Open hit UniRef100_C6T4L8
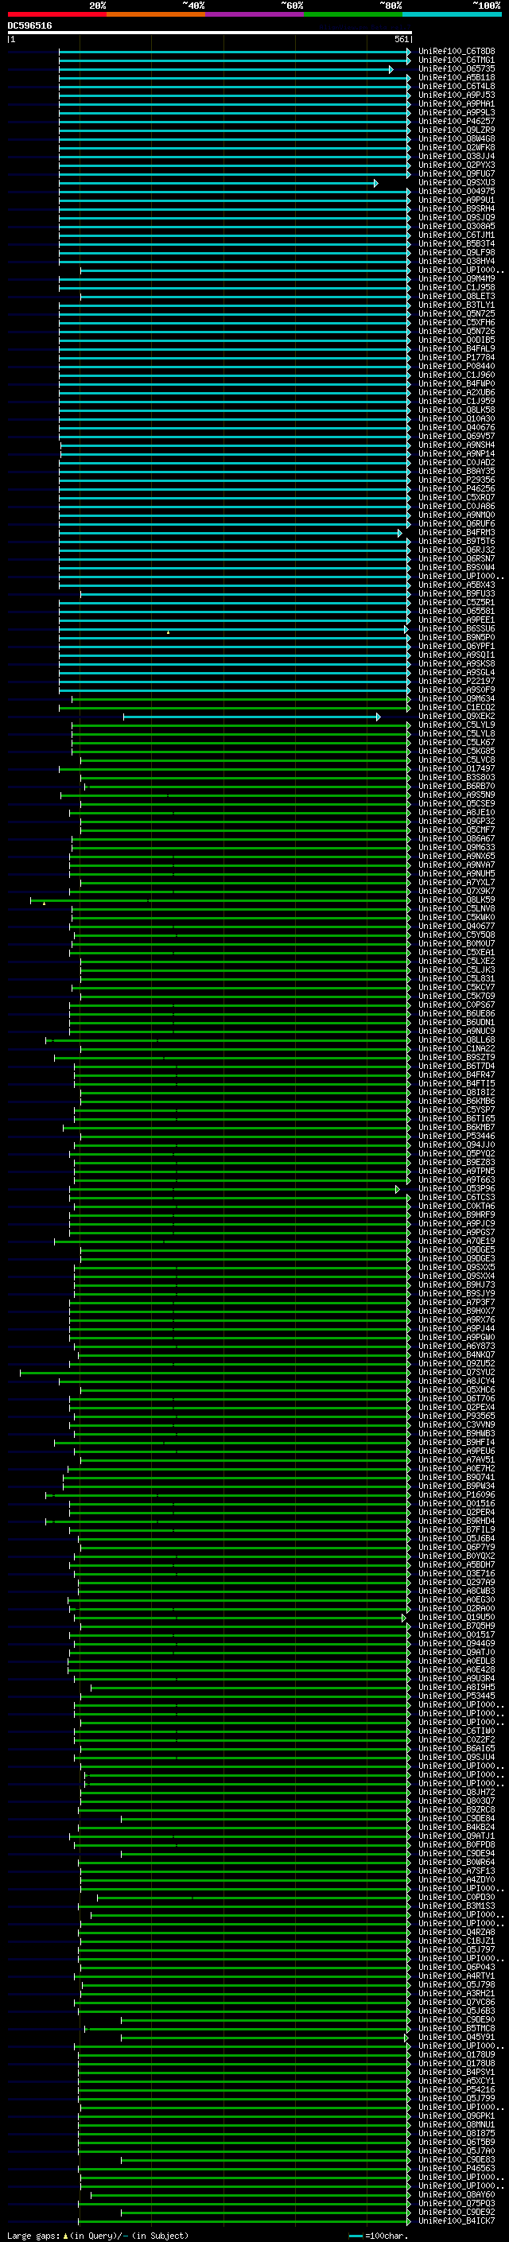The image size is (509, 2242). pos(456,86)
